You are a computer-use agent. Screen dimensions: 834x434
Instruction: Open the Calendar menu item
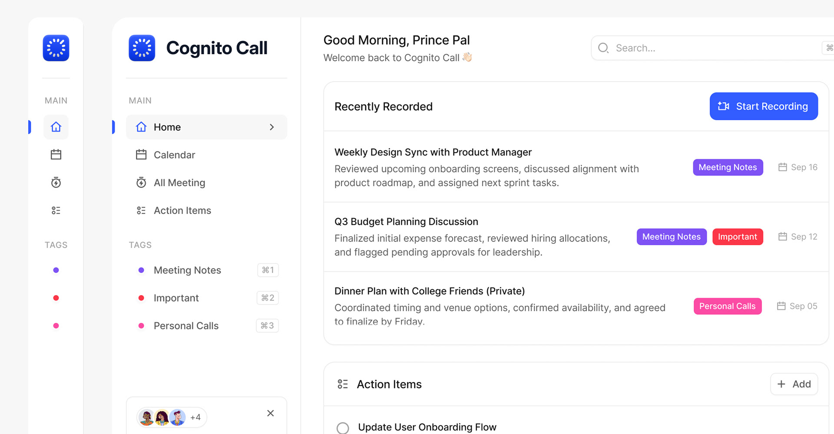point(174,155)
